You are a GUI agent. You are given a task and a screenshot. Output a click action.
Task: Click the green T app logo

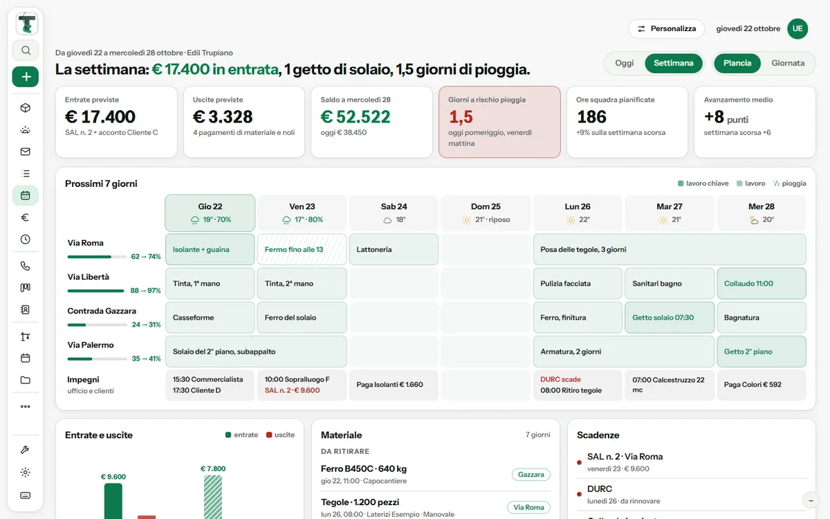click(26, 24)
